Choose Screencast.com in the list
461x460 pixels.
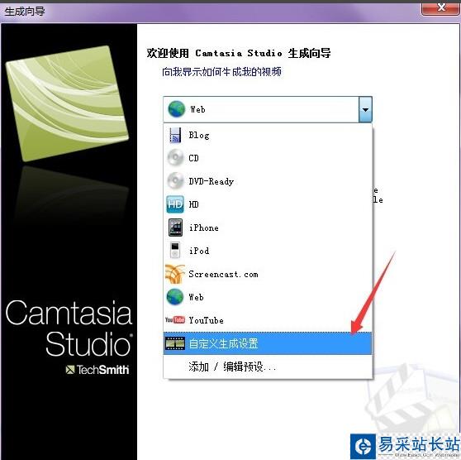click(268, 274)
